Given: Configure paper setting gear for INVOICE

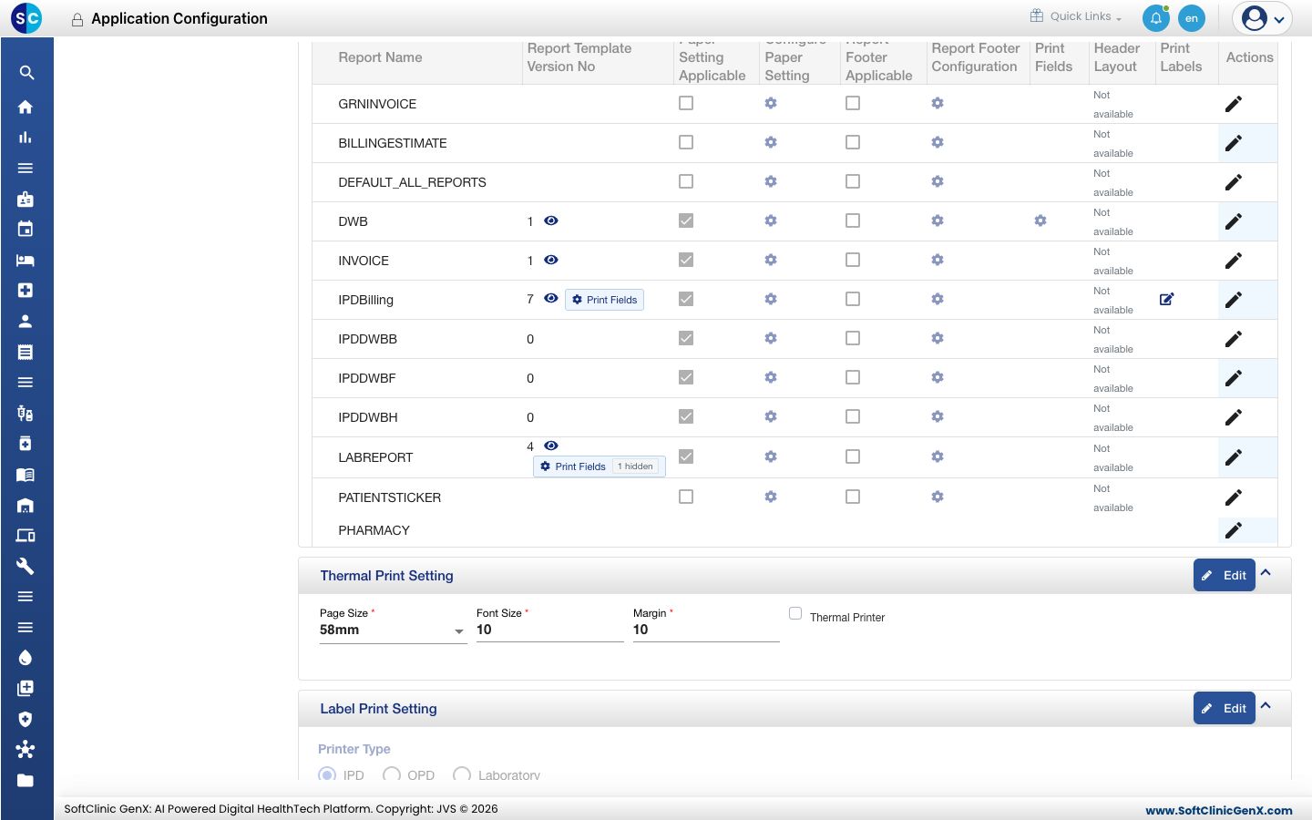Looking at the screenshot, I should [771, 260].
